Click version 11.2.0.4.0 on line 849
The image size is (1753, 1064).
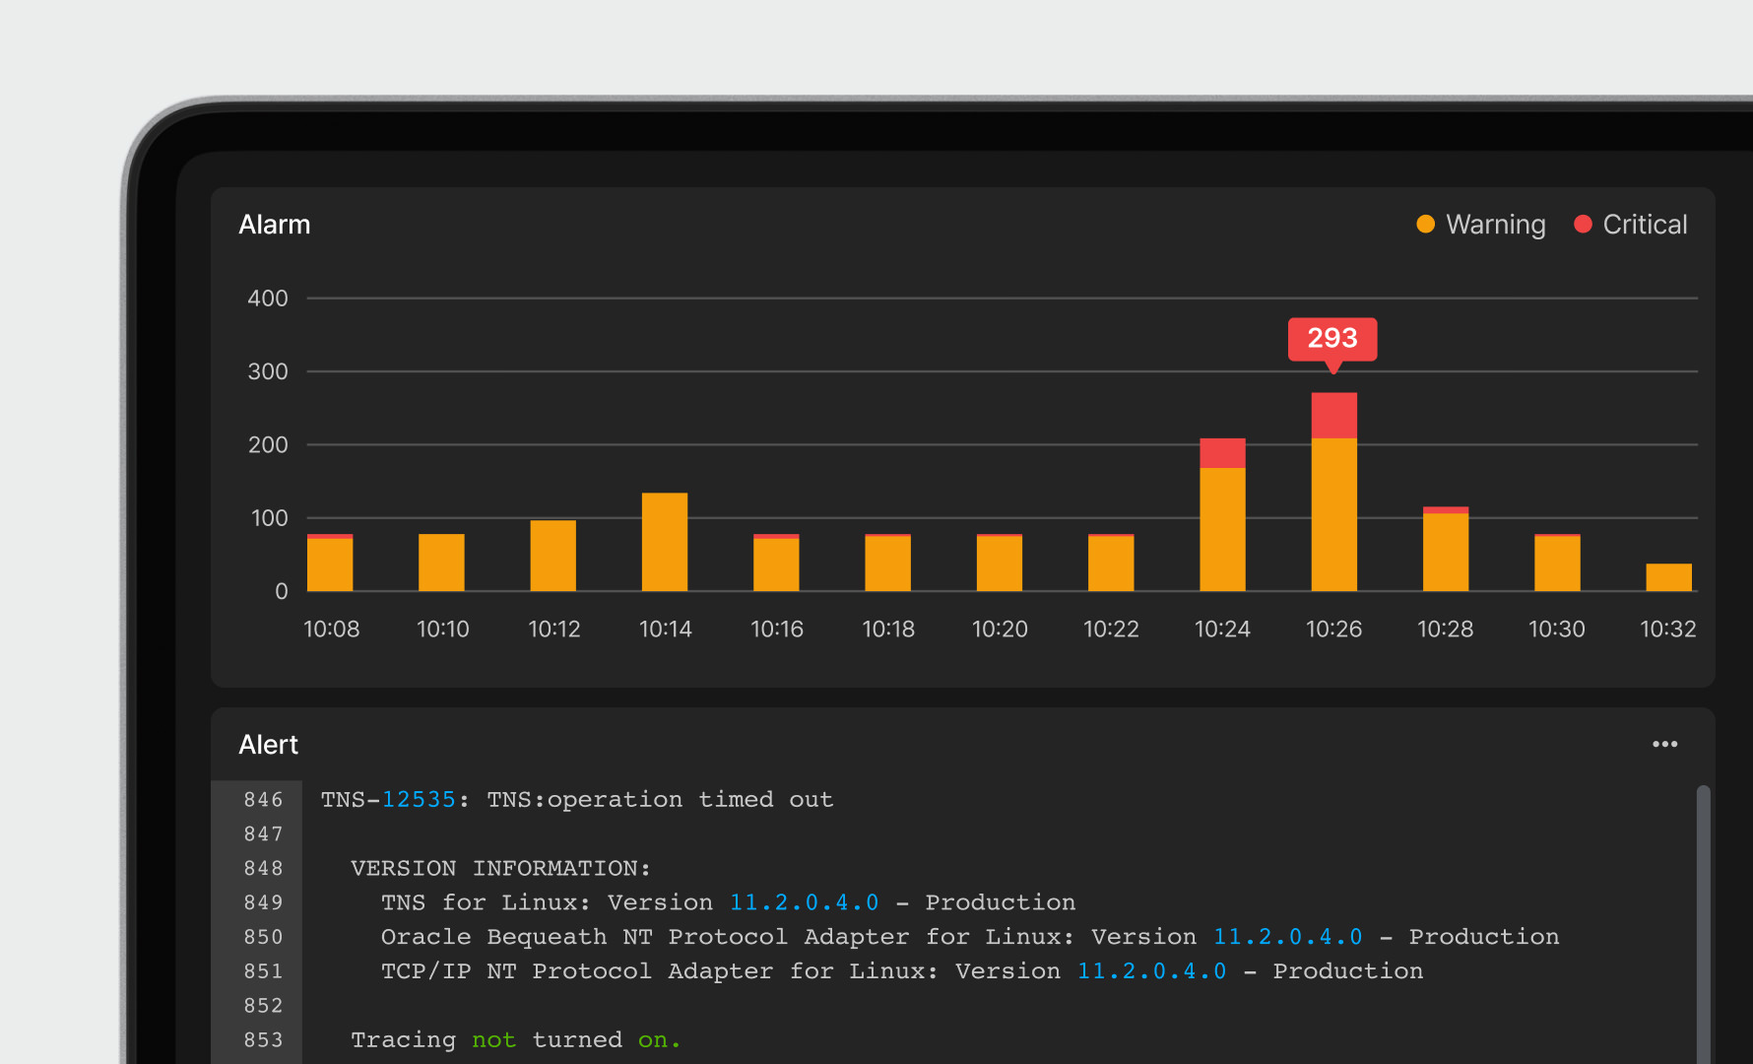click(804, 902)
